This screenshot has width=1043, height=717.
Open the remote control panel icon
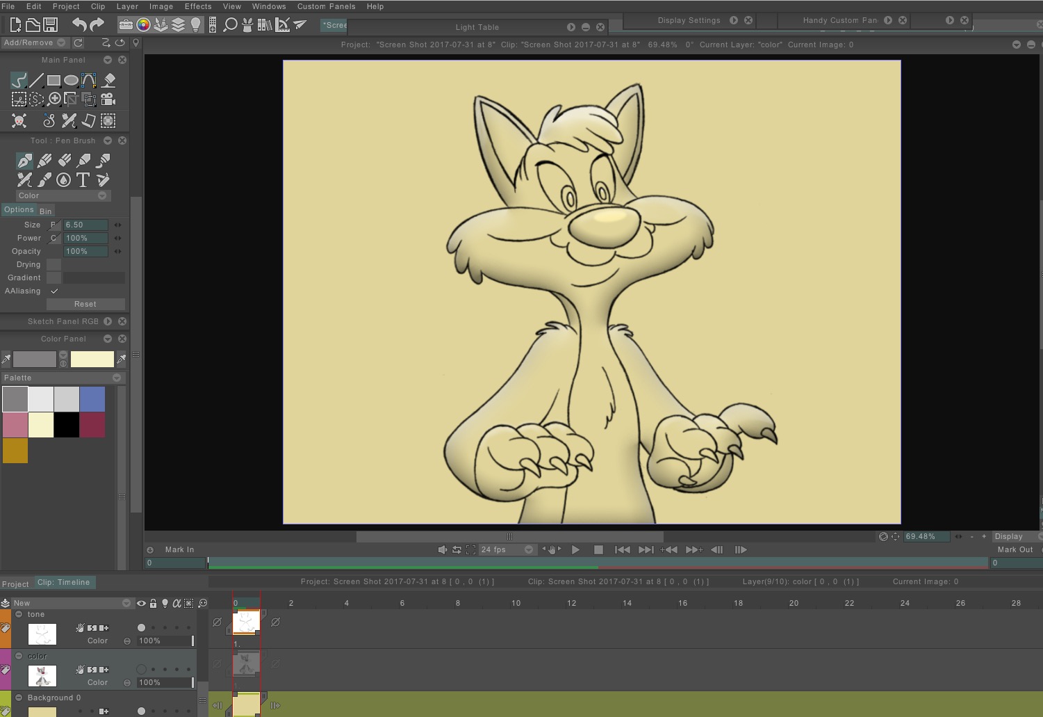coord(213,25)
